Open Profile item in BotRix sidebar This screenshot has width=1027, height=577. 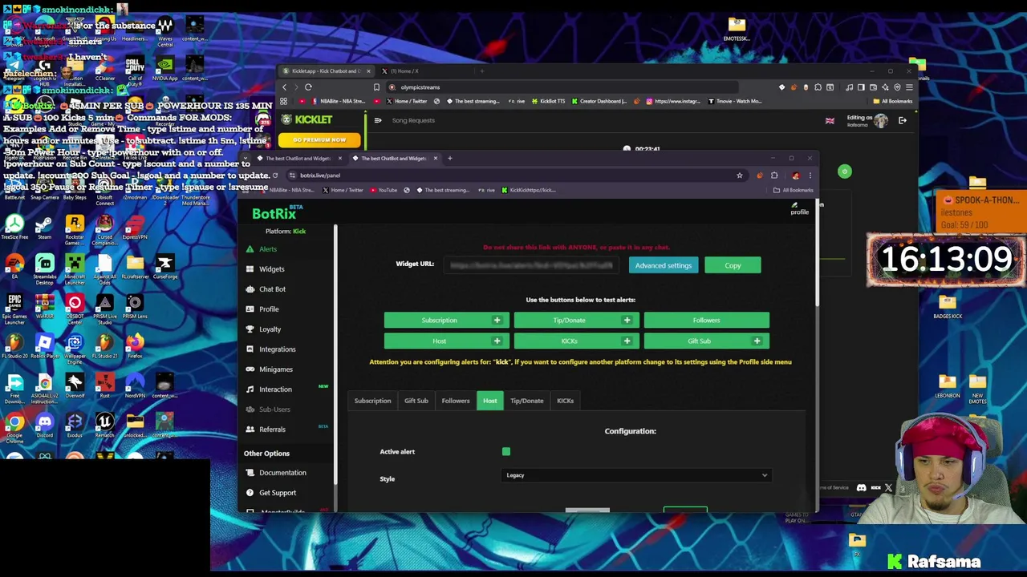pyautogui.click(x=269, y=309)
